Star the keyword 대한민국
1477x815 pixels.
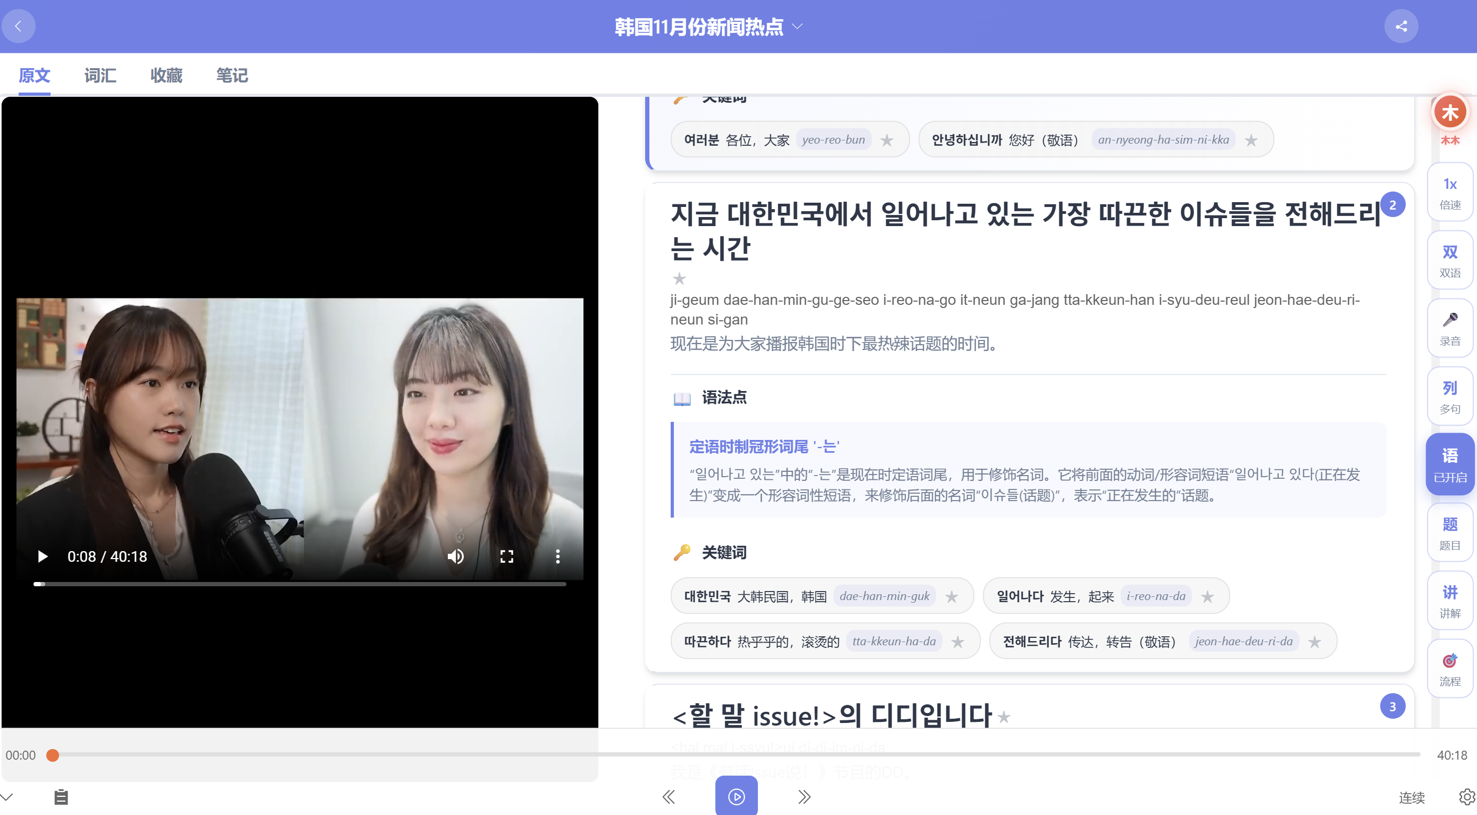(952, 596)
